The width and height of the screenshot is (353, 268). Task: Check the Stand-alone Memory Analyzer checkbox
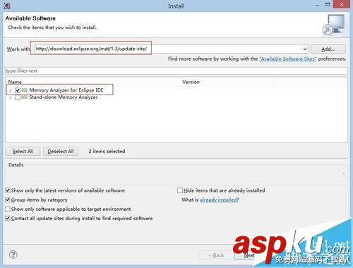click(18, 97)
